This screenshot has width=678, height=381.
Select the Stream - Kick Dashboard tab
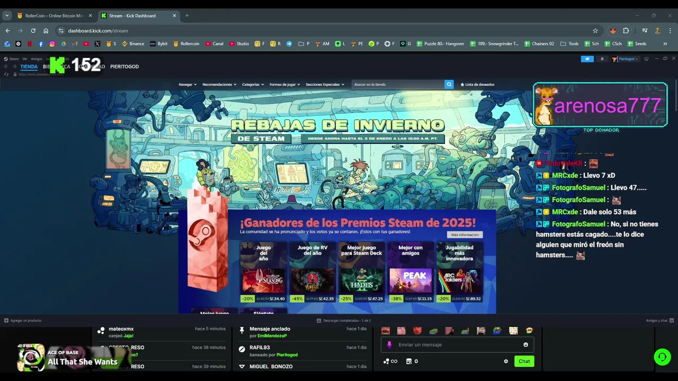point(138,16)
